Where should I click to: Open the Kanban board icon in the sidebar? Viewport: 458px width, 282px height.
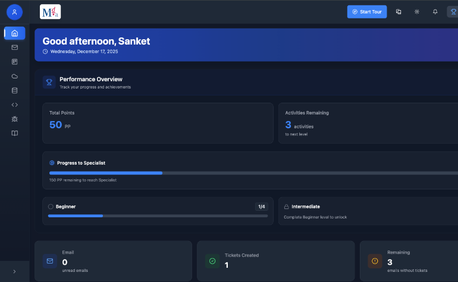[x=15, y=62]
